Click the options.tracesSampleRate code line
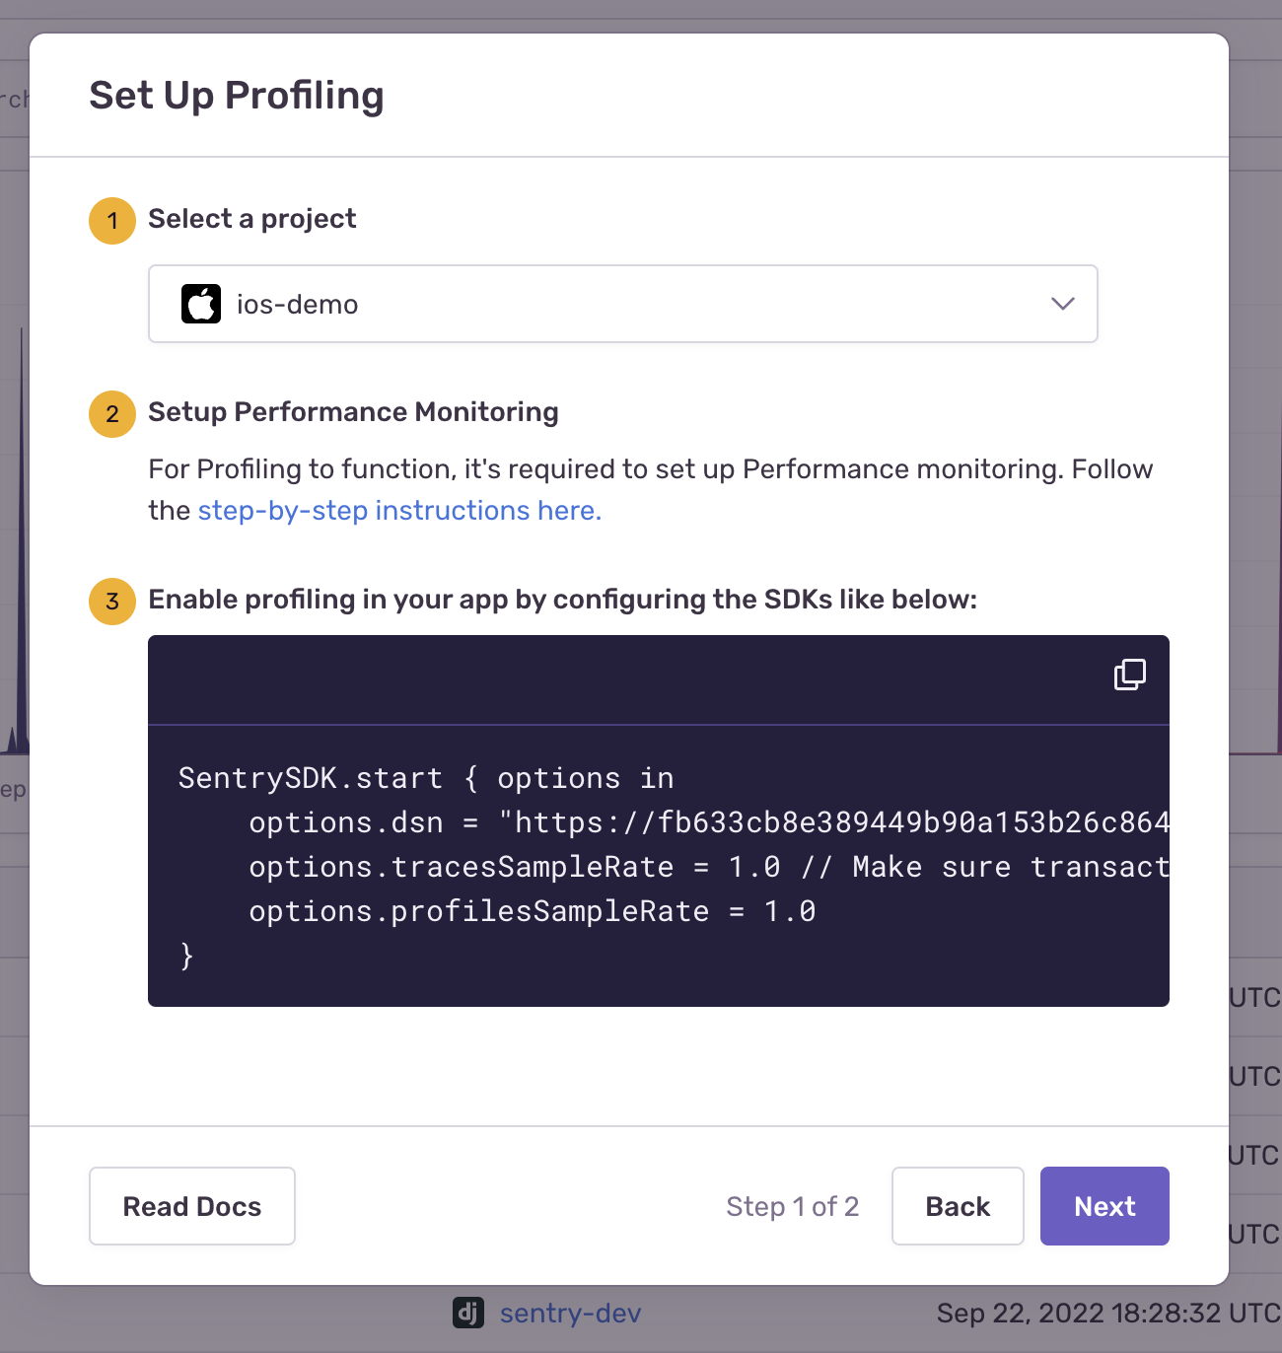The image size is (1282, 1353). click(x=709, y=867)
